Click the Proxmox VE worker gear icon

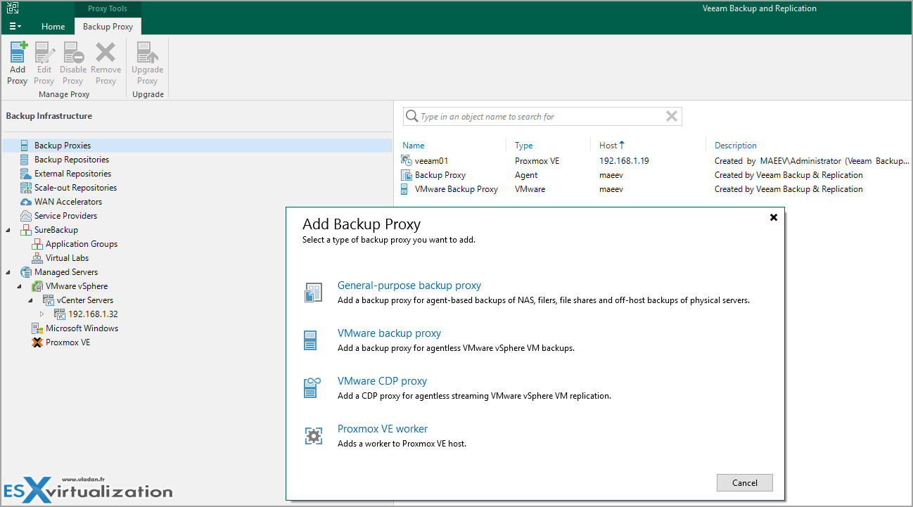tap(313, 436)
